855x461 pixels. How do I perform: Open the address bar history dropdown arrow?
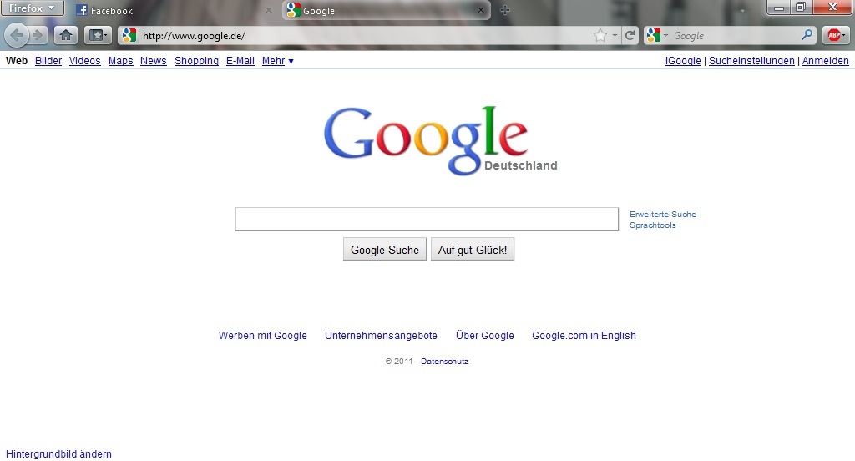point(615,35)
